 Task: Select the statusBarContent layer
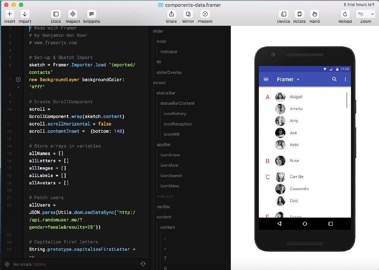(177, 103)
